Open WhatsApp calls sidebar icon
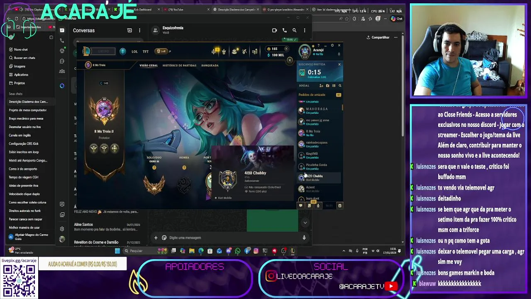Viewport: 531px width, 299px height. [x=62, y=40]
